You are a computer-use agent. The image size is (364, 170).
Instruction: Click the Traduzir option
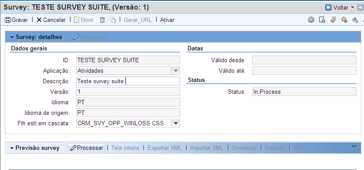(275, 148)
